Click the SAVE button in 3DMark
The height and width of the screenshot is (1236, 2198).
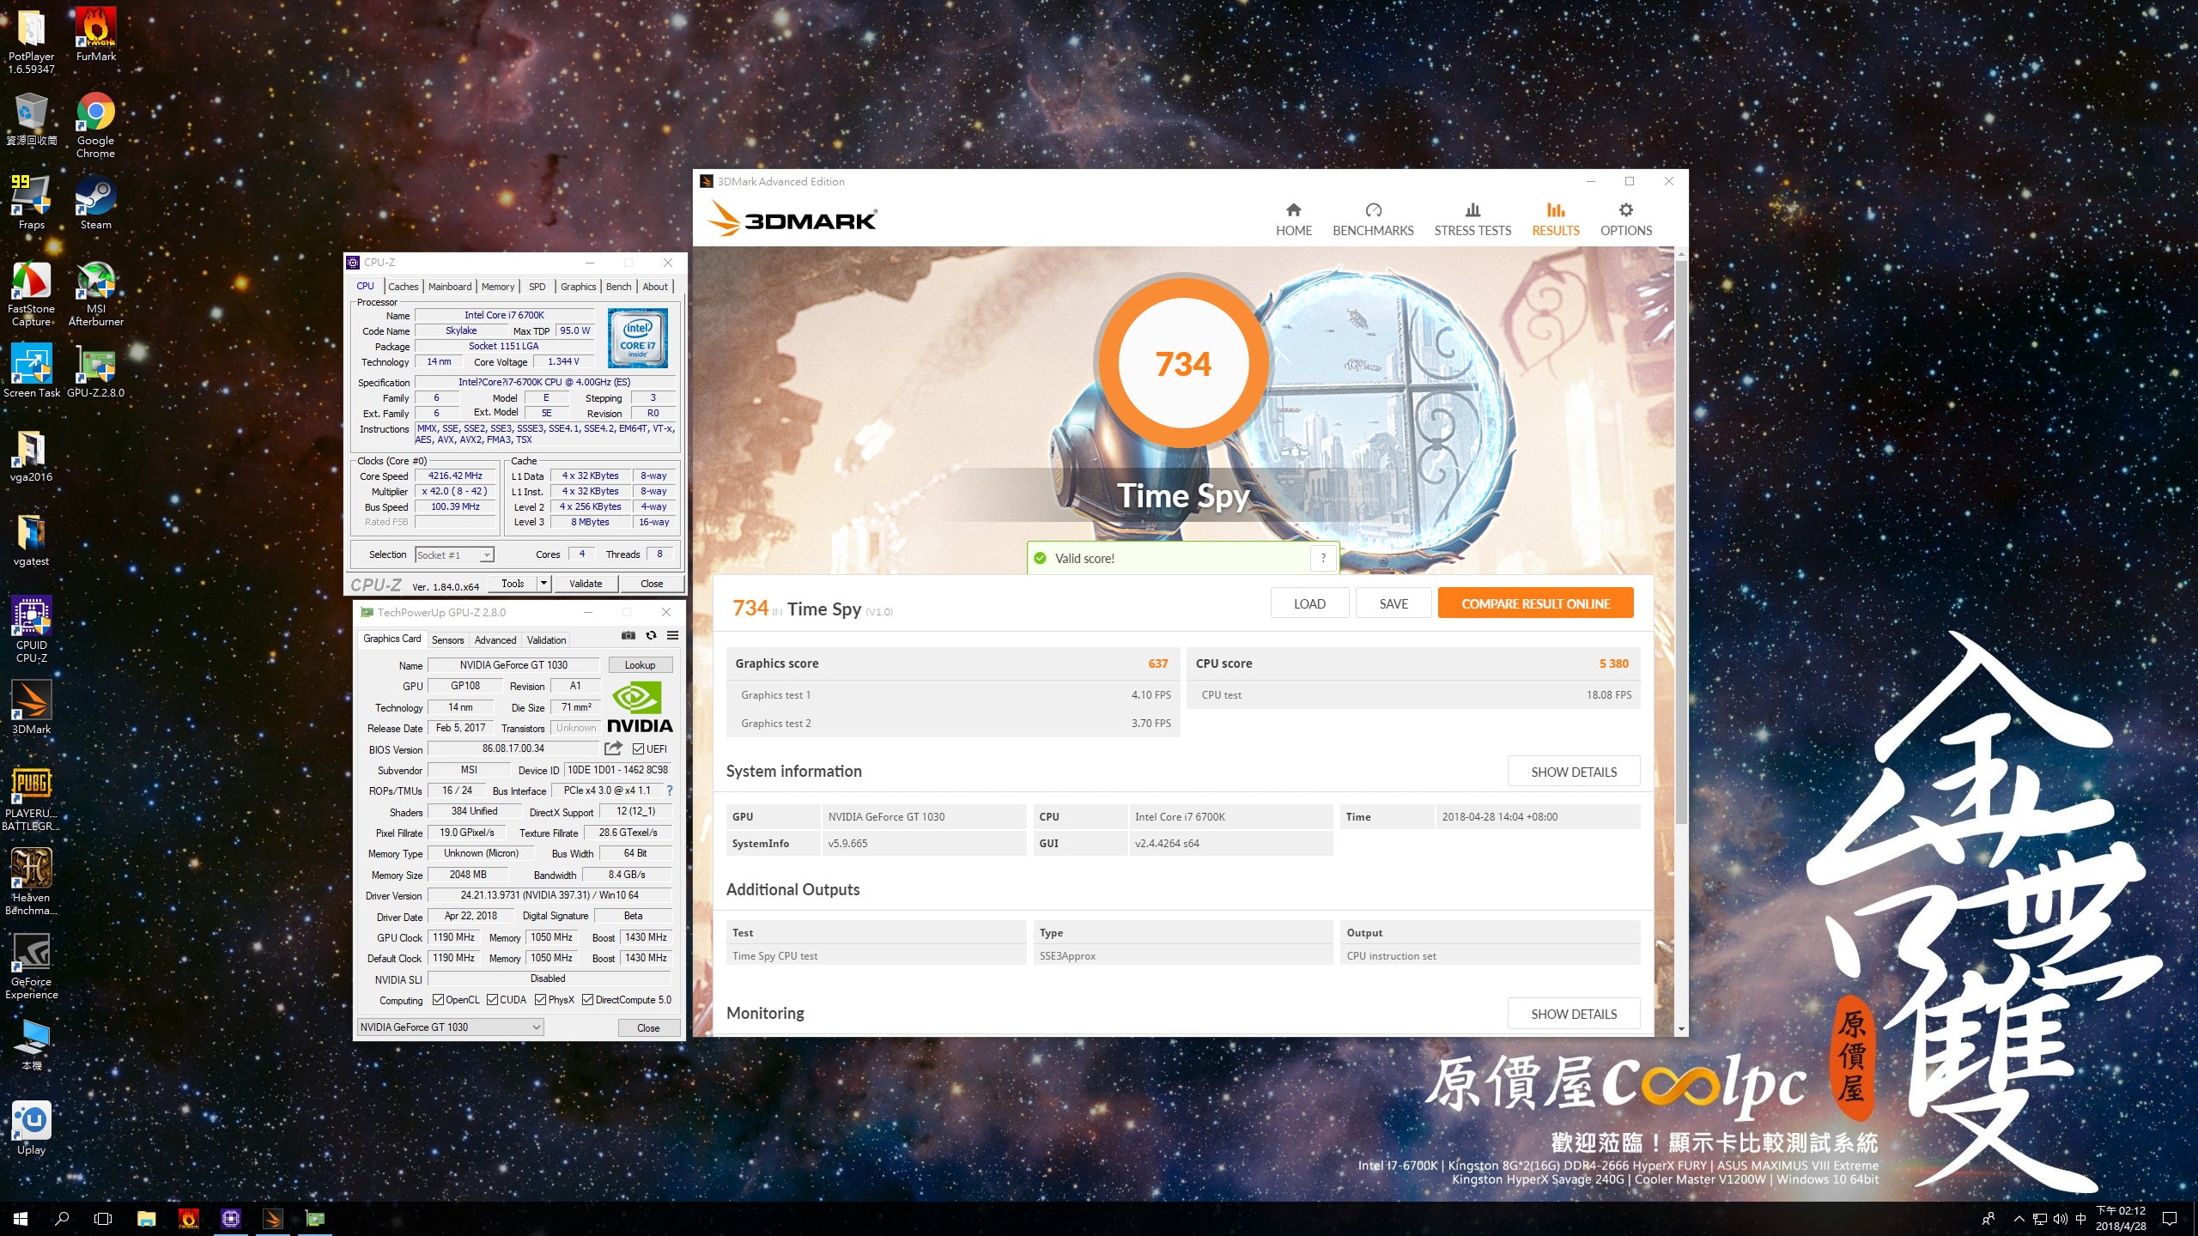1393,603
